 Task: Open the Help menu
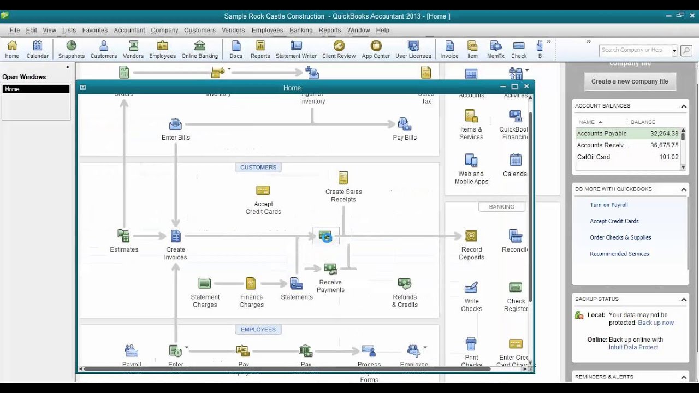point(382,30)
